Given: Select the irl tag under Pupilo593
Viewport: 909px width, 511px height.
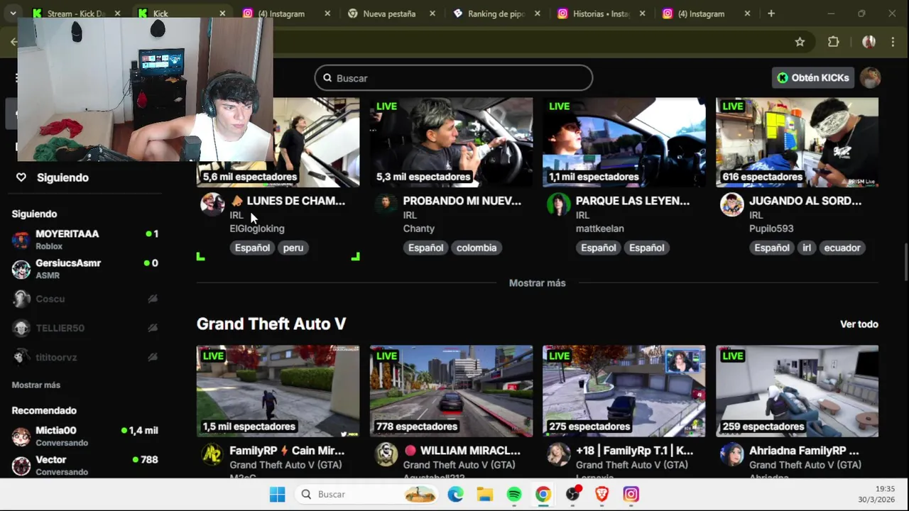Looking at the screenshot, I should tap(807, 248).
